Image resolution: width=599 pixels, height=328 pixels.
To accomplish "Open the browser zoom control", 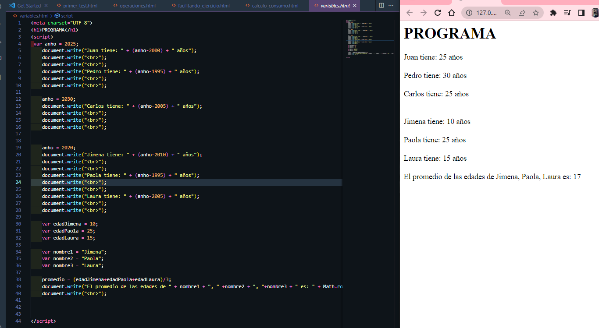I will (x=508, y=13).
